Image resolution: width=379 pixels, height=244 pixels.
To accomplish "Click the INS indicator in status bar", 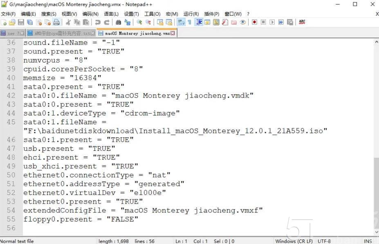I will [368, 241].
